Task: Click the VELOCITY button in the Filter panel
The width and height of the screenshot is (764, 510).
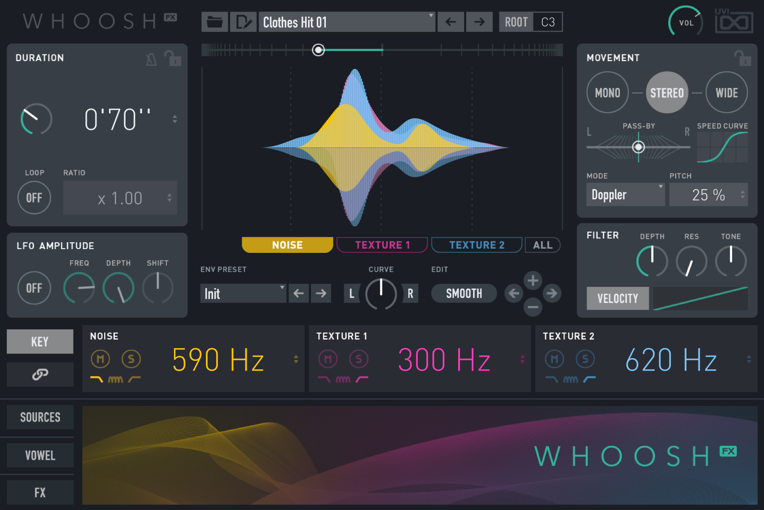Action: (x=617, y=298)
